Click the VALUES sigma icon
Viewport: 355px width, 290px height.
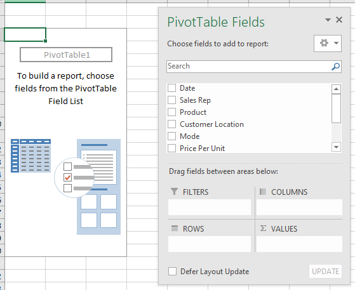pos(263,228)
